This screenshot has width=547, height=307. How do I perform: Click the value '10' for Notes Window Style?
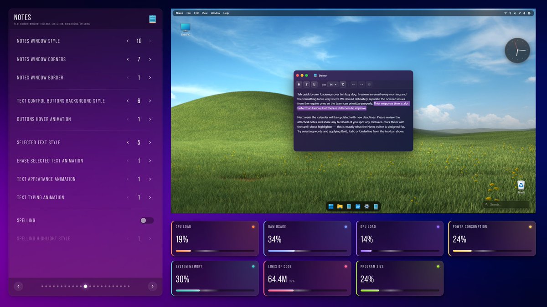[x=139, y=41]
